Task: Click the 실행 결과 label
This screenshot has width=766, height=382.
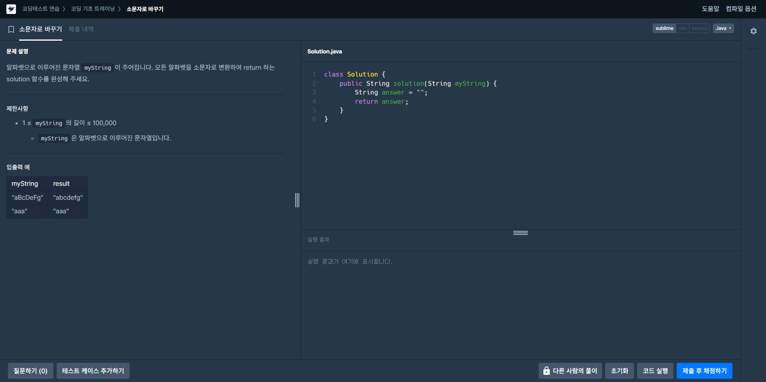Action: [x=318, y=240]
